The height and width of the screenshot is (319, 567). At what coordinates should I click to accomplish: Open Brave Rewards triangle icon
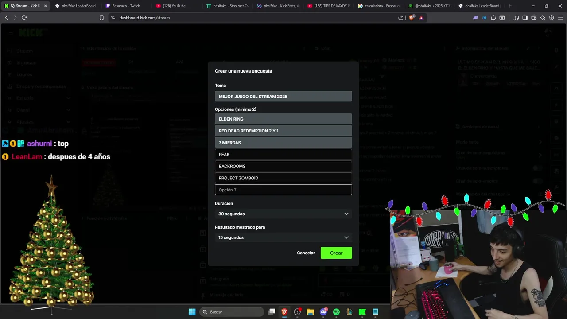(421, 18)
